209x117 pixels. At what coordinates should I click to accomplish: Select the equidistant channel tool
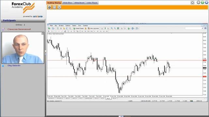(x=65, y=31)
